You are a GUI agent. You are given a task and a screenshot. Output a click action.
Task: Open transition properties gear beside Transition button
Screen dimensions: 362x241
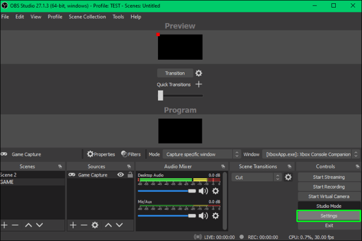point(198,74)
